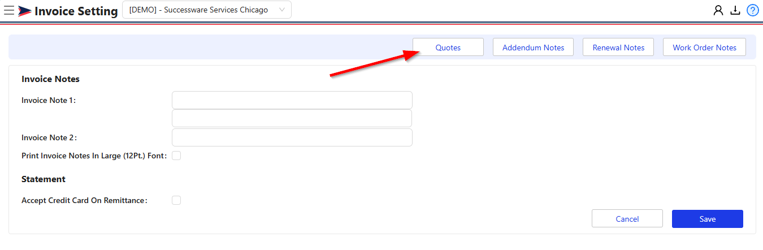The width and height of the screenshot is (763, 250).
Task: Open the user profile icon
Action: pyautogui.click(x=718, y=10)
